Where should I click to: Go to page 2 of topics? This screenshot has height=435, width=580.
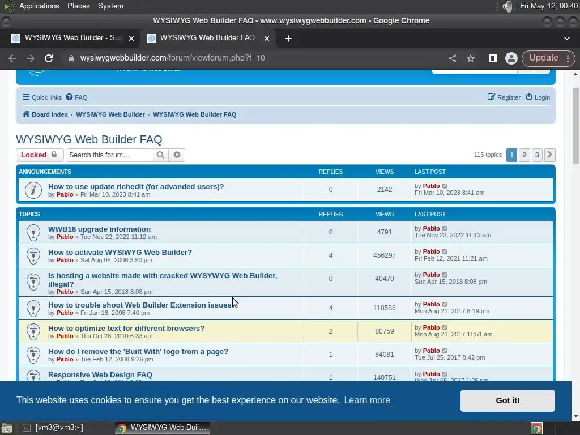point(524,155)
